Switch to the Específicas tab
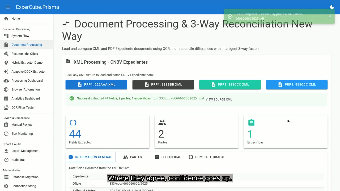 (x=168, y=157)
